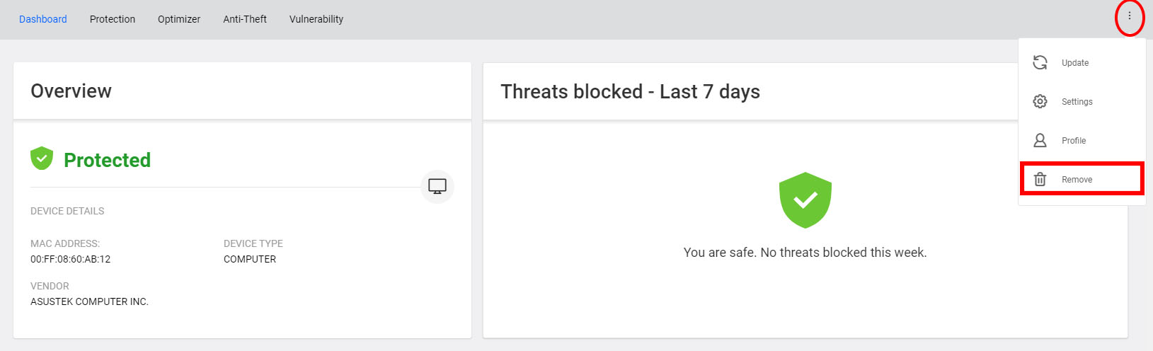
Task: Select Profile in the dropdown menu
Action: point(1082,141)
